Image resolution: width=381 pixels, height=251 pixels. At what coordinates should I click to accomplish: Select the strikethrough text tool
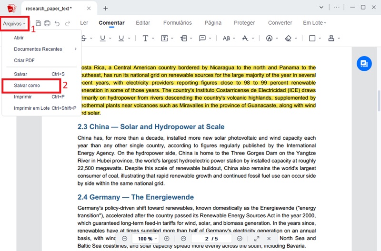coord(84,38)
